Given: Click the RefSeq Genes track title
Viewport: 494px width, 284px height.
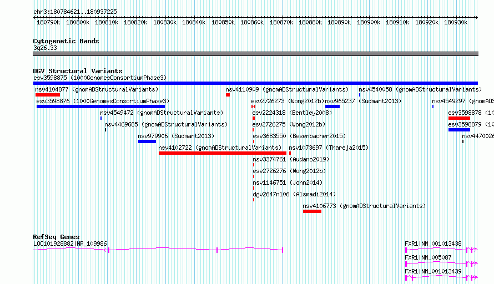Looking at the screenshot, I should pyautogui.click(x=56, y=237).
